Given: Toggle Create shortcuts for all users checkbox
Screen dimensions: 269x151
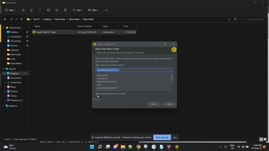Looking at the screenshot, I should click(x=97, y=94).
